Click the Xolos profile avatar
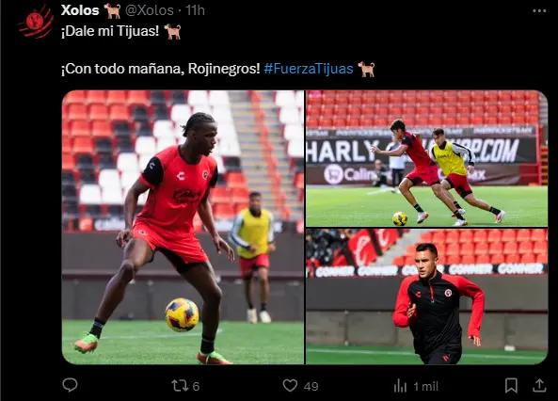The height and width of the screenshot is (401, 558). point(36,22)
